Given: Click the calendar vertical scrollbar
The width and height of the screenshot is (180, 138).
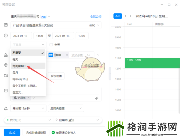Looking at the screenshot, I should pos(179,88).
